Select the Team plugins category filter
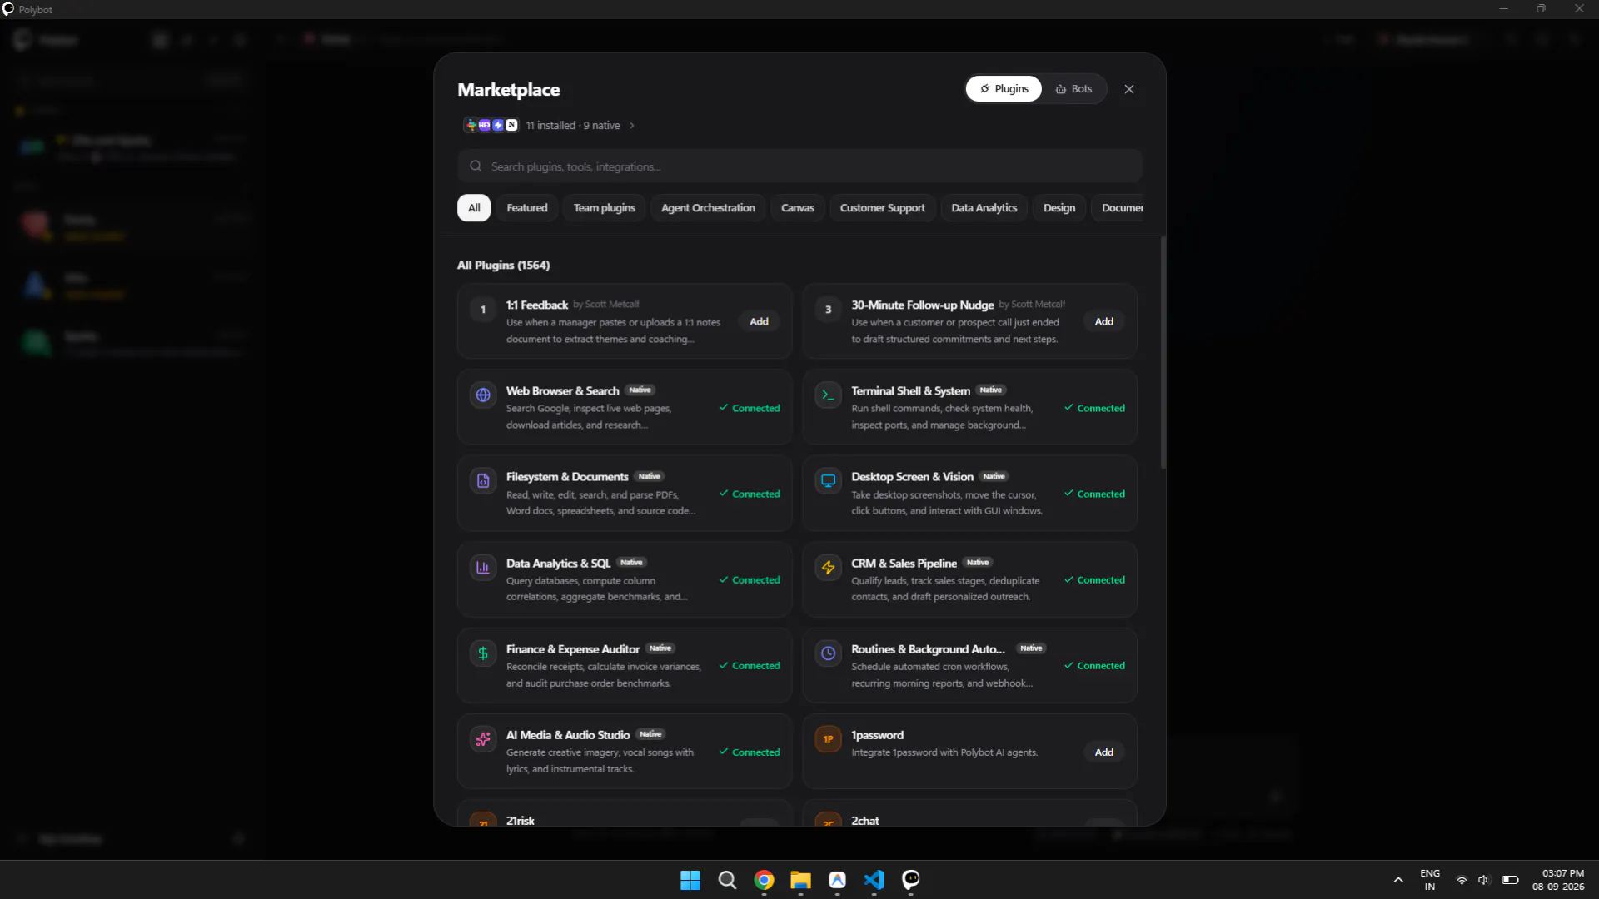Viewport: 1599px width, 899px height. click(605, 208)
